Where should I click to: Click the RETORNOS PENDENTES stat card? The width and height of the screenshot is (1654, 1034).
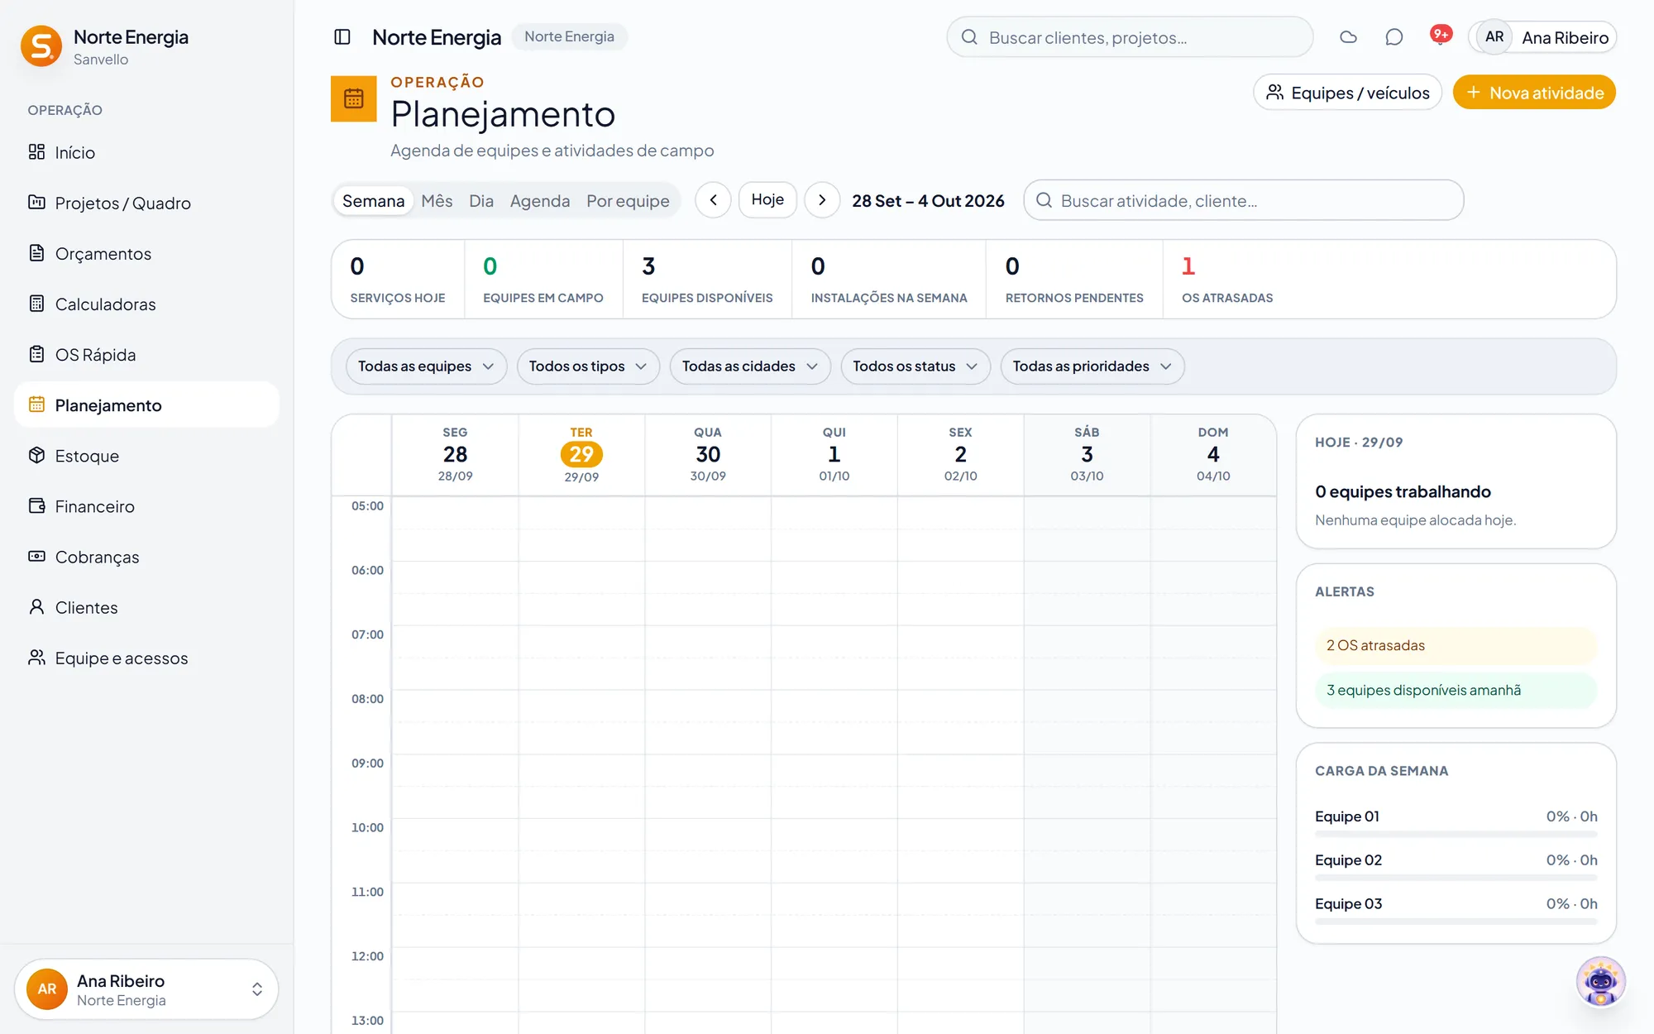pyautogui.click(x=1074, y=280)
